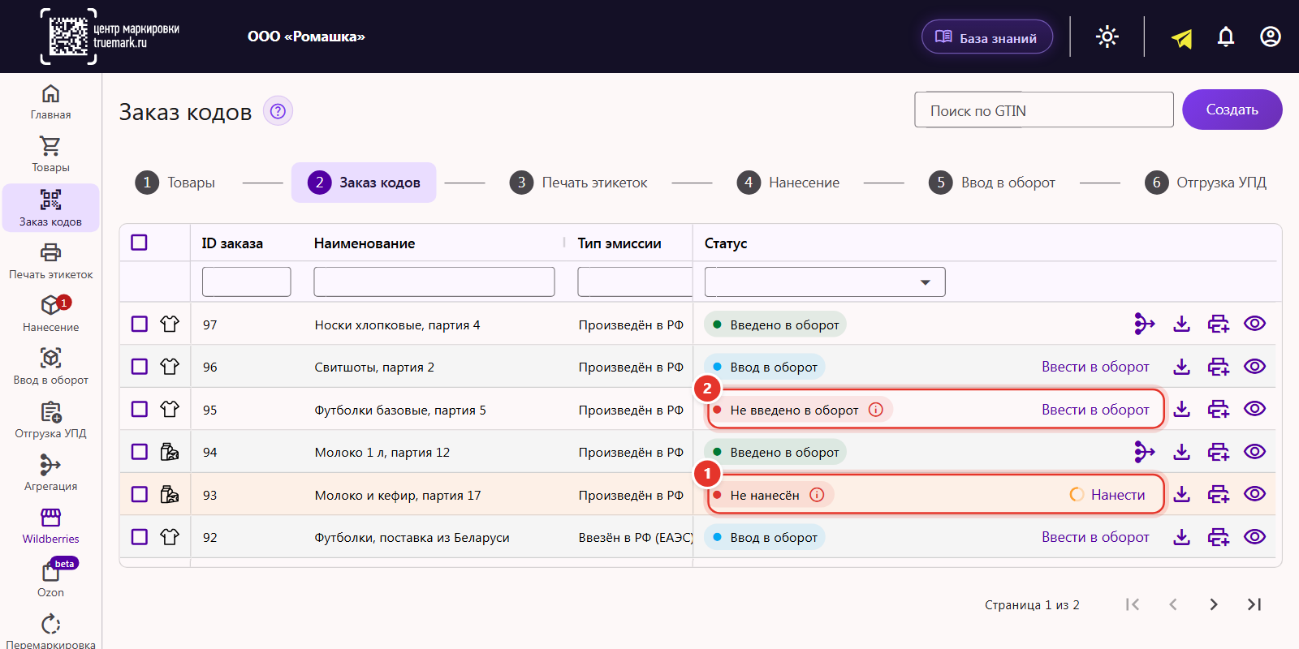Image resolution: width=1299 pixels, height=649 pixels.
Task: Switch the light theme sun icon
Action: tap(1107, 37)
